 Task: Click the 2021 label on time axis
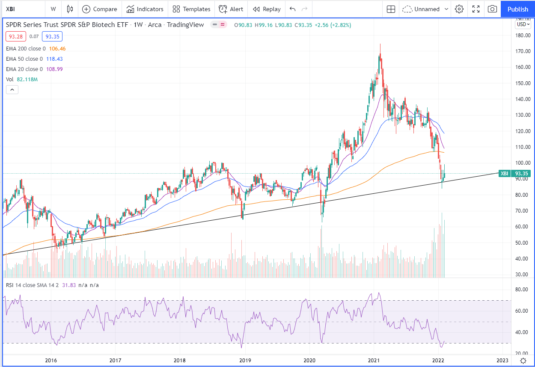374,360
